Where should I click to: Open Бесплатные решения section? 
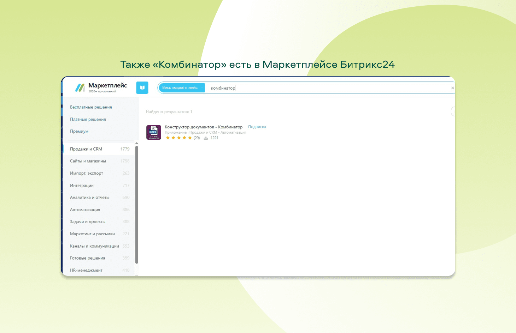[91, 107]
